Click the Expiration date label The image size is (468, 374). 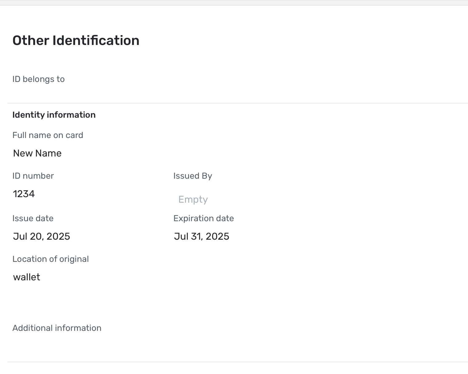coord(204,218)
